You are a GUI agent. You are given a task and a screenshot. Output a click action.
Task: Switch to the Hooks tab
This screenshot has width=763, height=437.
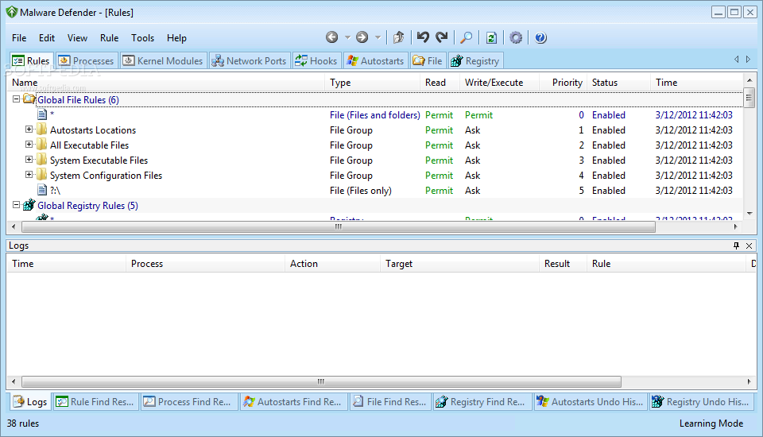click(316, 61)
